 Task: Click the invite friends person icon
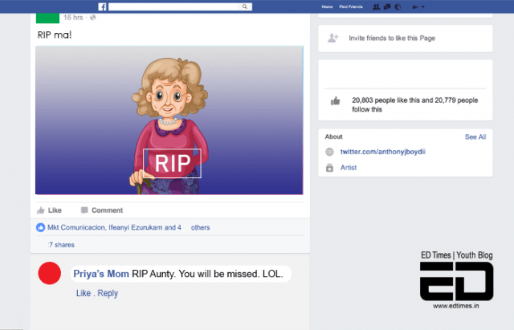pyautogui.click(x=332, y=38)
